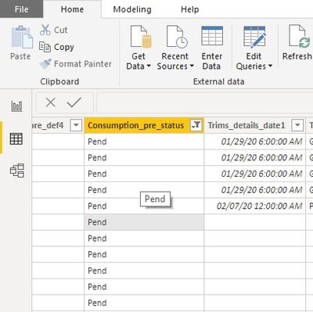Switch to Report view in sidebar

point(16,106)
